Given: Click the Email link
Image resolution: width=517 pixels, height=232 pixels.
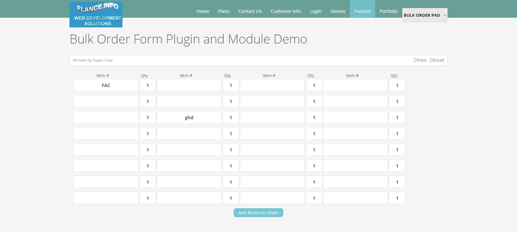Looking at the screenshot, I should pos(437,60).
